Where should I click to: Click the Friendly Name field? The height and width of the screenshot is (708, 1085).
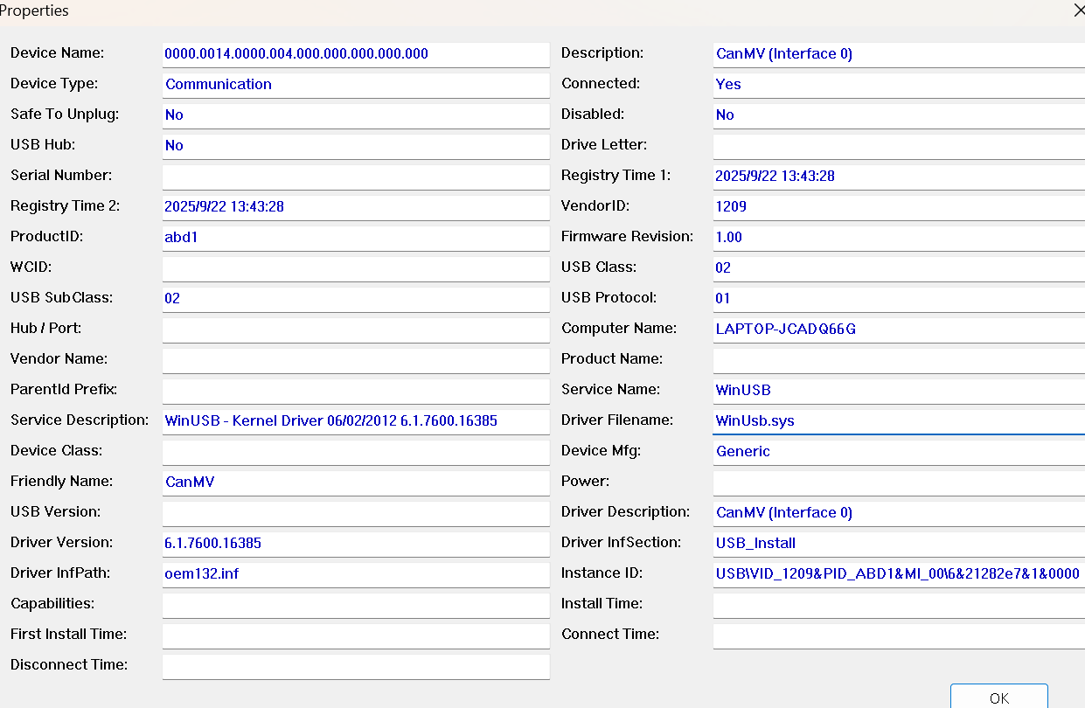coord(355,482)
